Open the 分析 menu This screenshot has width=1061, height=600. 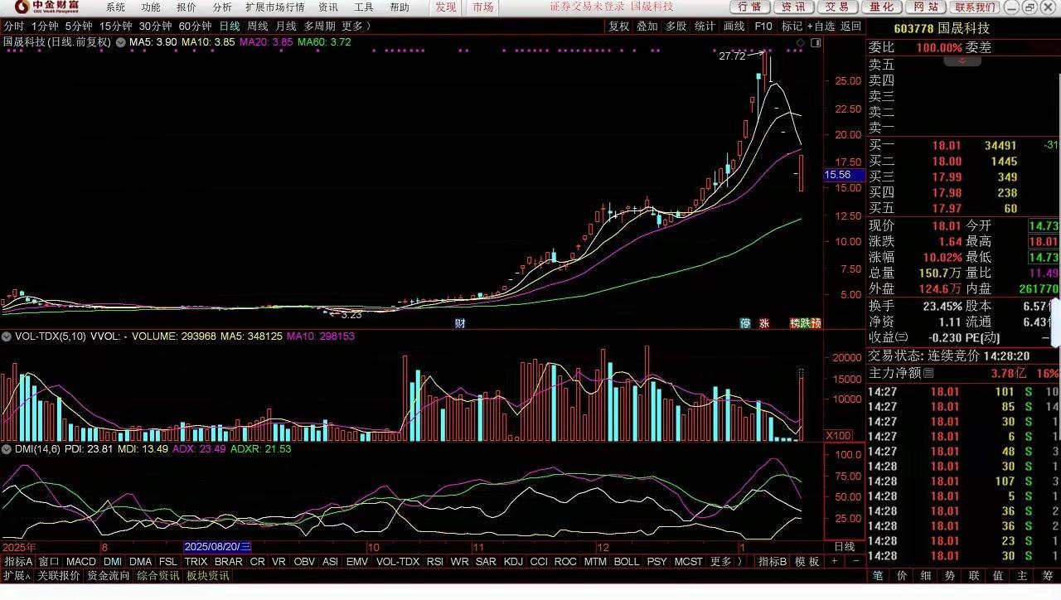click(222, 7)
